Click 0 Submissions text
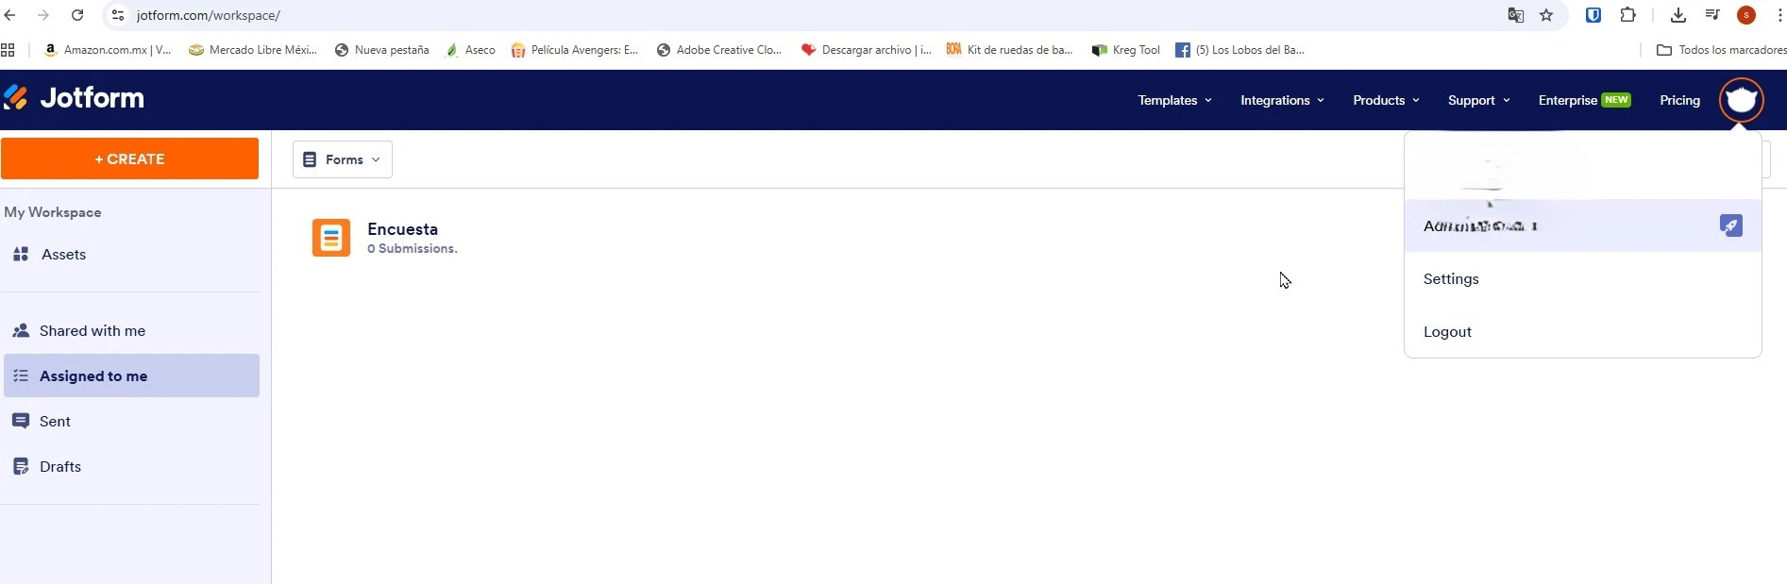Viewport: 1787px width, 584px height. coord(413,249)
